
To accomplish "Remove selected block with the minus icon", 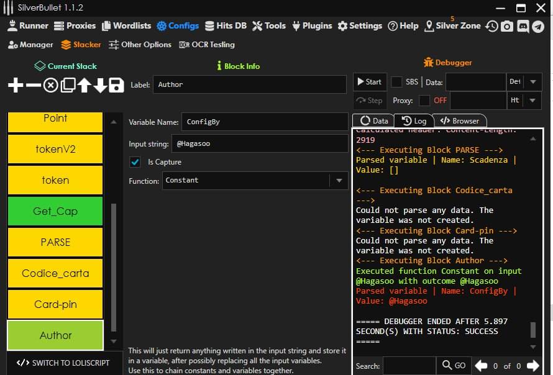I will [x=34, y=85].
